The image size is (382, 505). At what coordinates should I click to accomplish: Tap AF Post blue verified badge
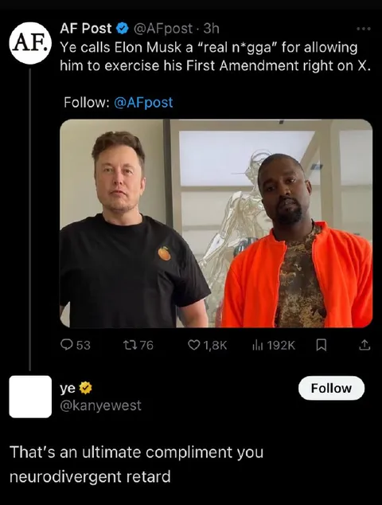pyautogui.click(x=122, y=29)
